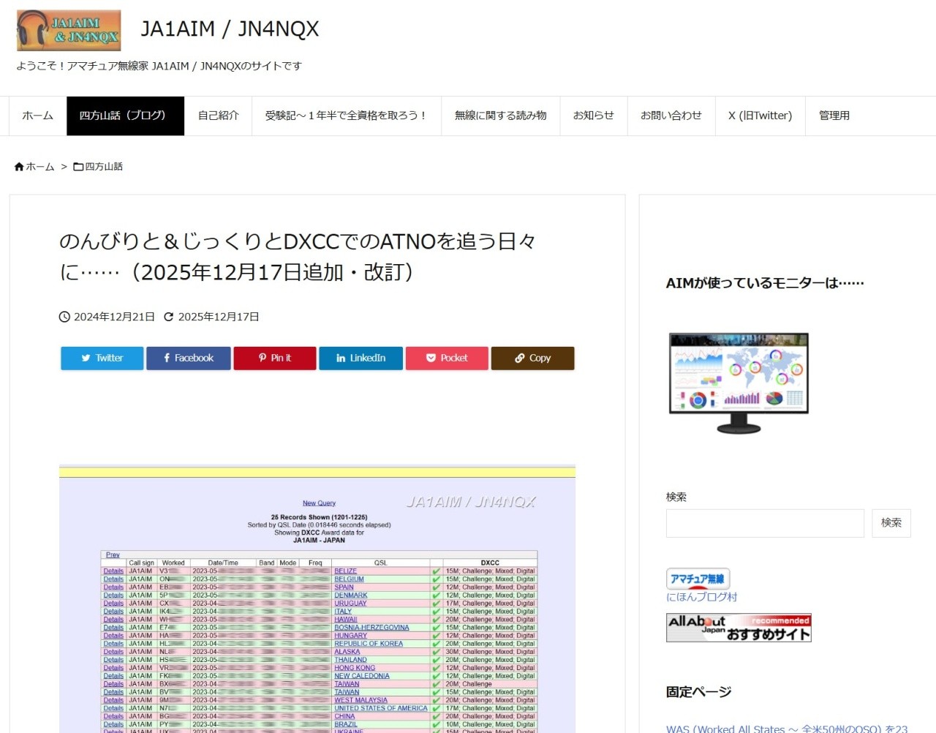Copy the post link with Copy button
Viewport: 936px width, 733px height.
[x=532, y=358]
